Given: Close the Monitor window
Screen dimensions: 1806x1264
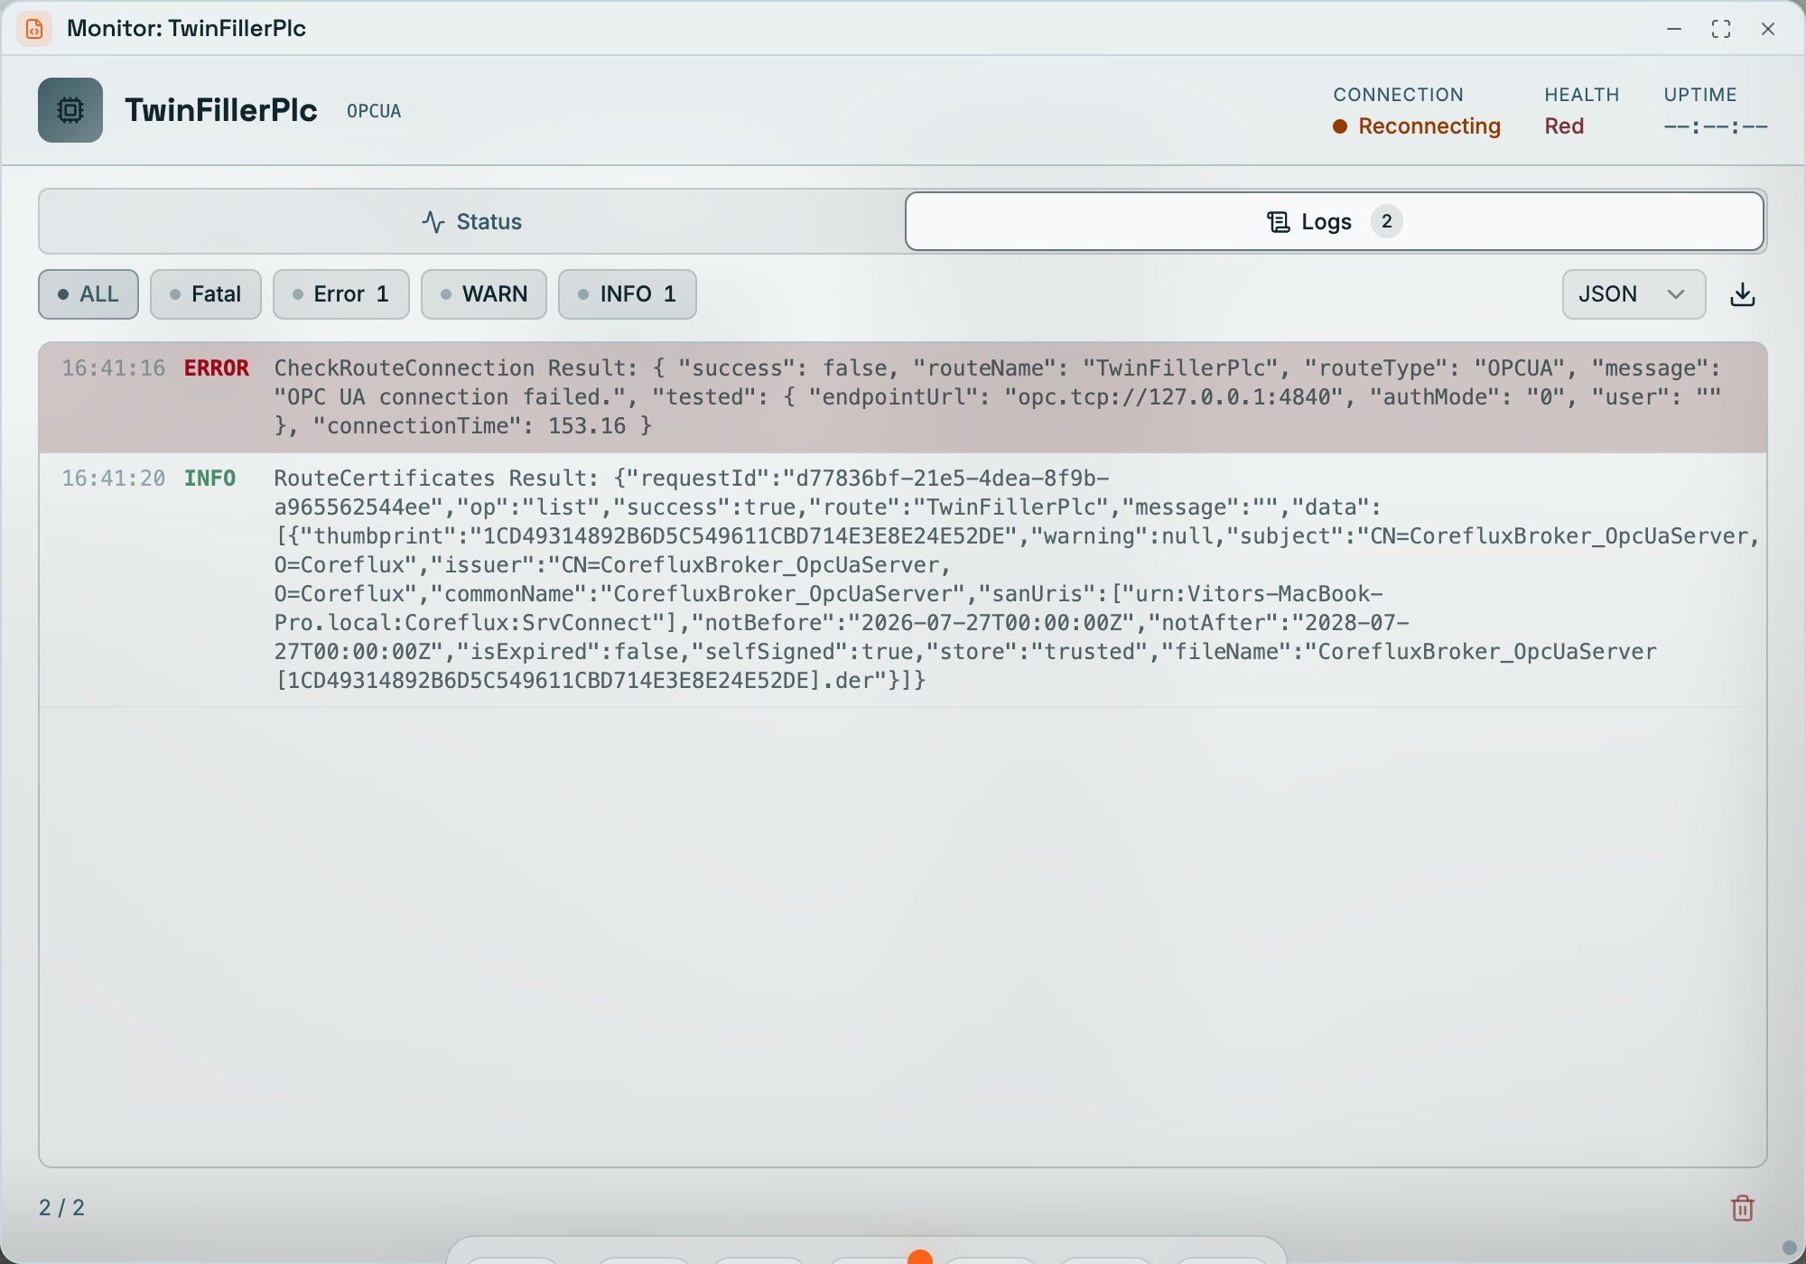Looking at the screenshot, I should point(1768,29).
